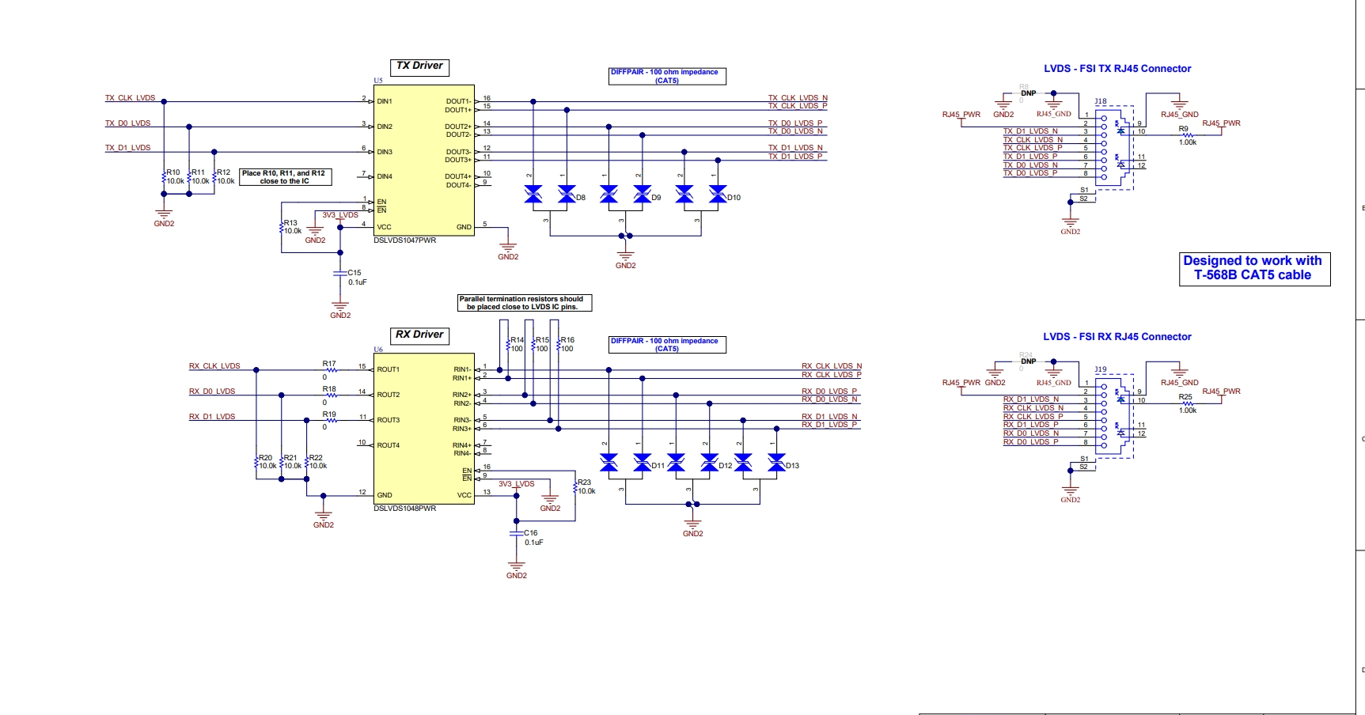Click the 'Designed to work with T-568B' note

coord(1254,268)
